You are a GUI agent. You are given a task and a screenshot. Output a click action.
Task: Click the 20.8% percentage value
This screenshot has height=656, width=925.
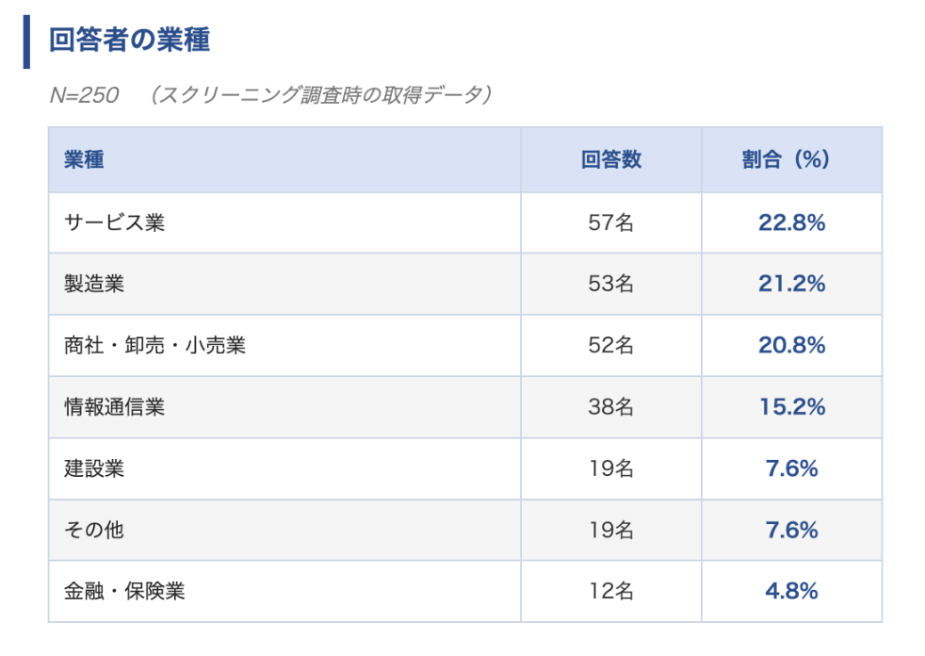791,346
